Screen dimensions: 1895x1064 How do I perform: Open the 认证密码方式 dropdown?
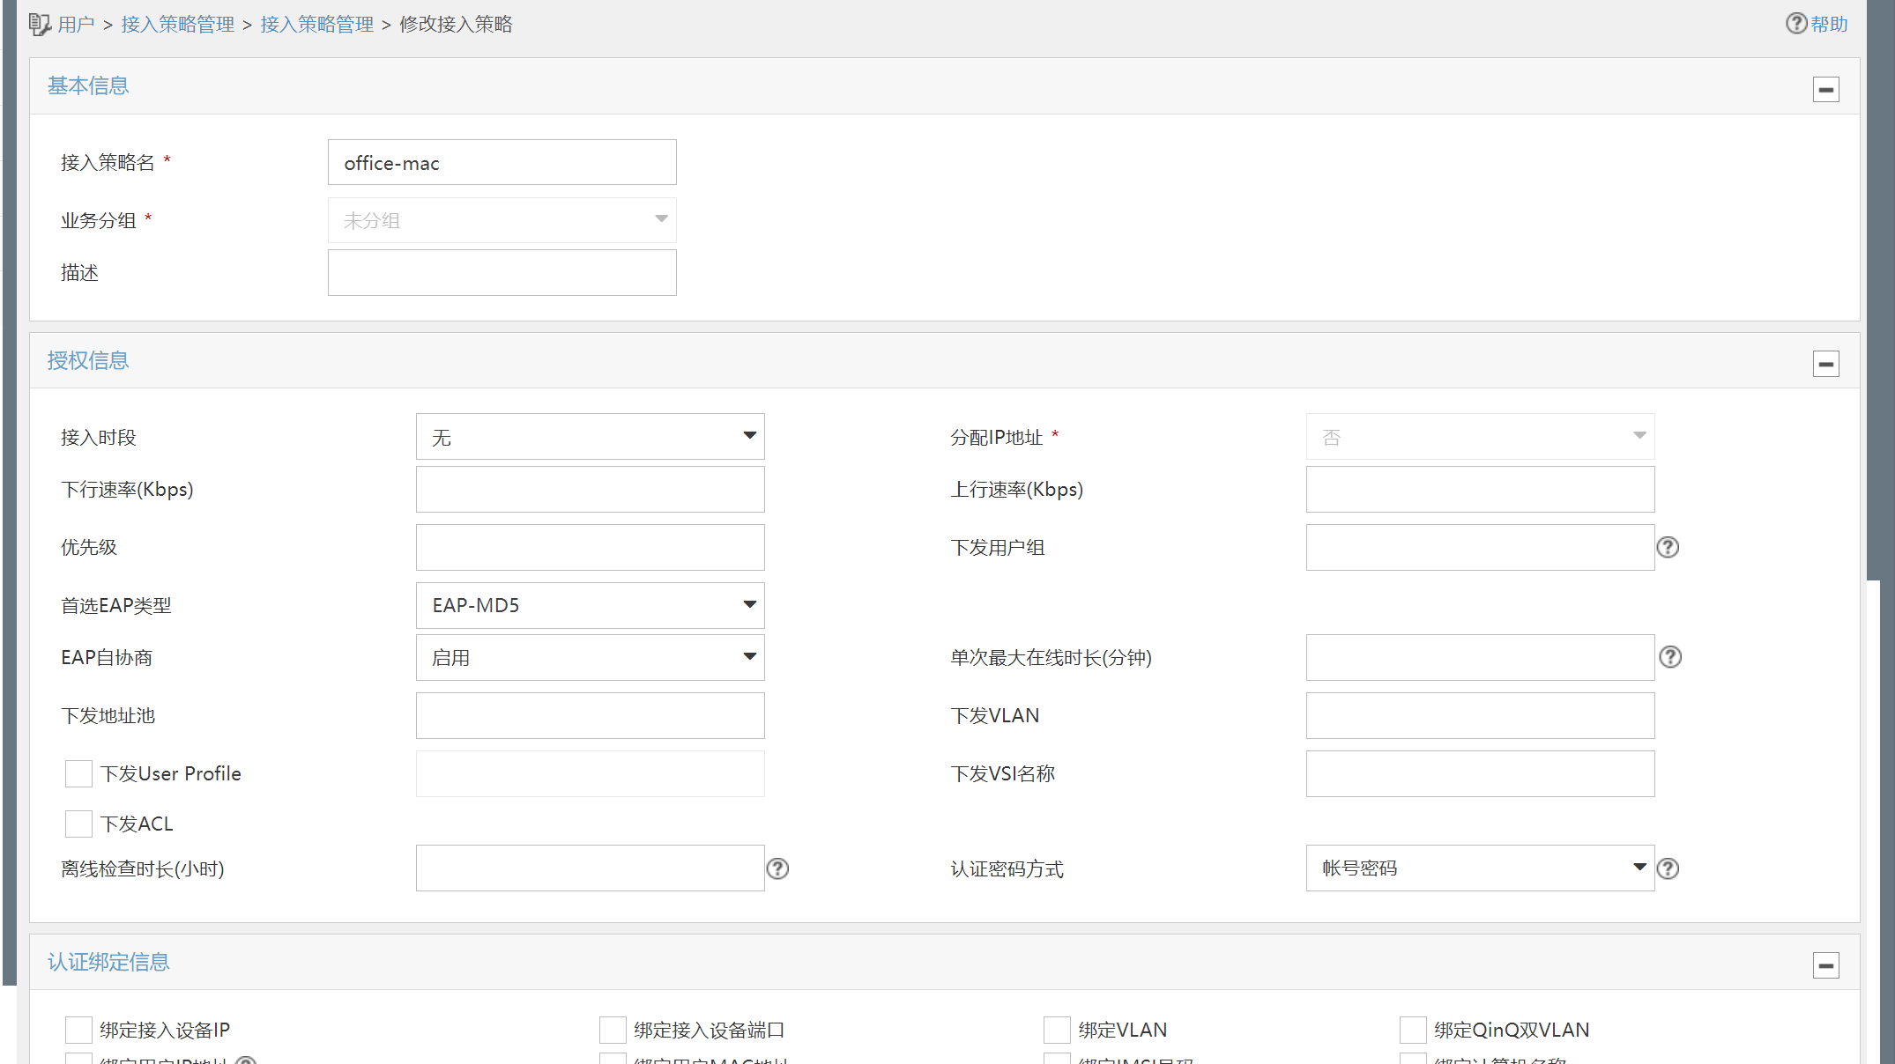pyautogui.click(x=1480, y=868)
